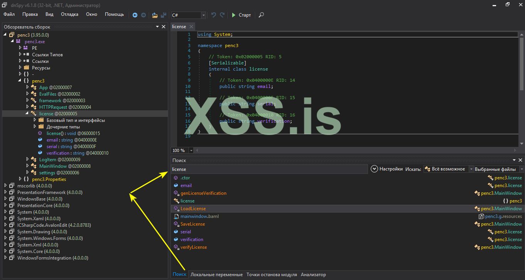The width and height of the screenshot is (525, 280).
Task: Open the Отладка menu
Action: pos(69,14)
